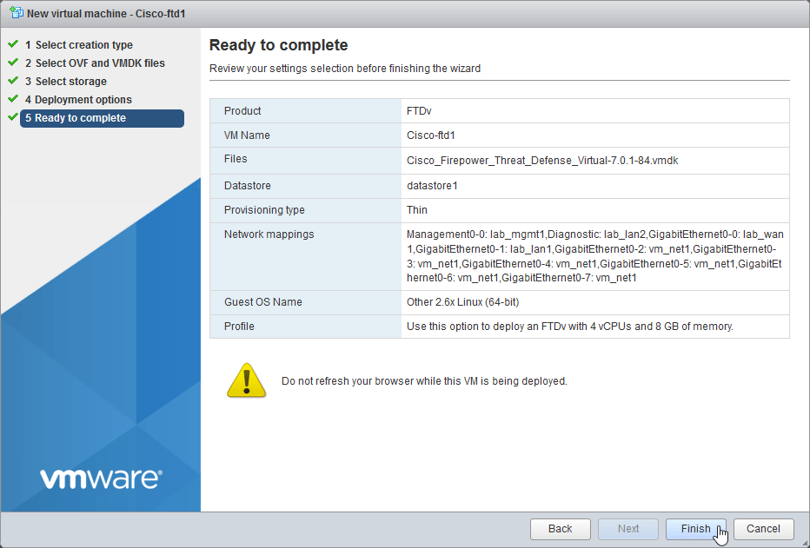Go to step 3 Select storage
Image resolution: width=810 pixels, height=548 pixels.
pos(66,82)
